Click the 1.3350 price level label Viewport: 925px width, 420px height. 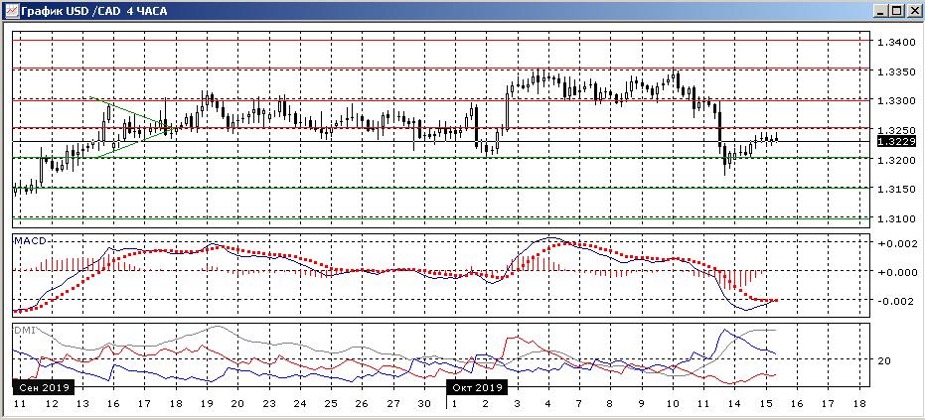[x=895, y=71]
